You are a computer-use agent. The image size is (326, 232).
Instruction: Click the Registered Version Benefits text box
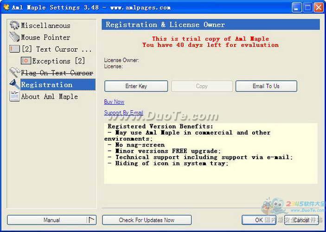[x=211, y=153]
